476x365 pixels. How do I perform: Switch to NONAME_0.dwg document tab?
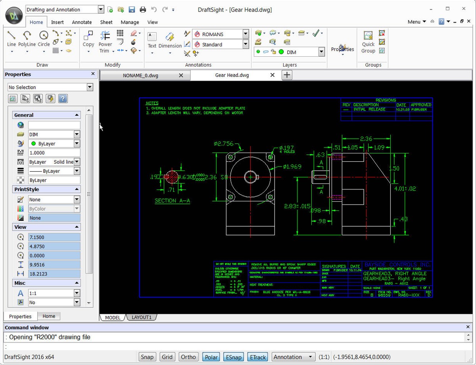(x=140, y=75)
